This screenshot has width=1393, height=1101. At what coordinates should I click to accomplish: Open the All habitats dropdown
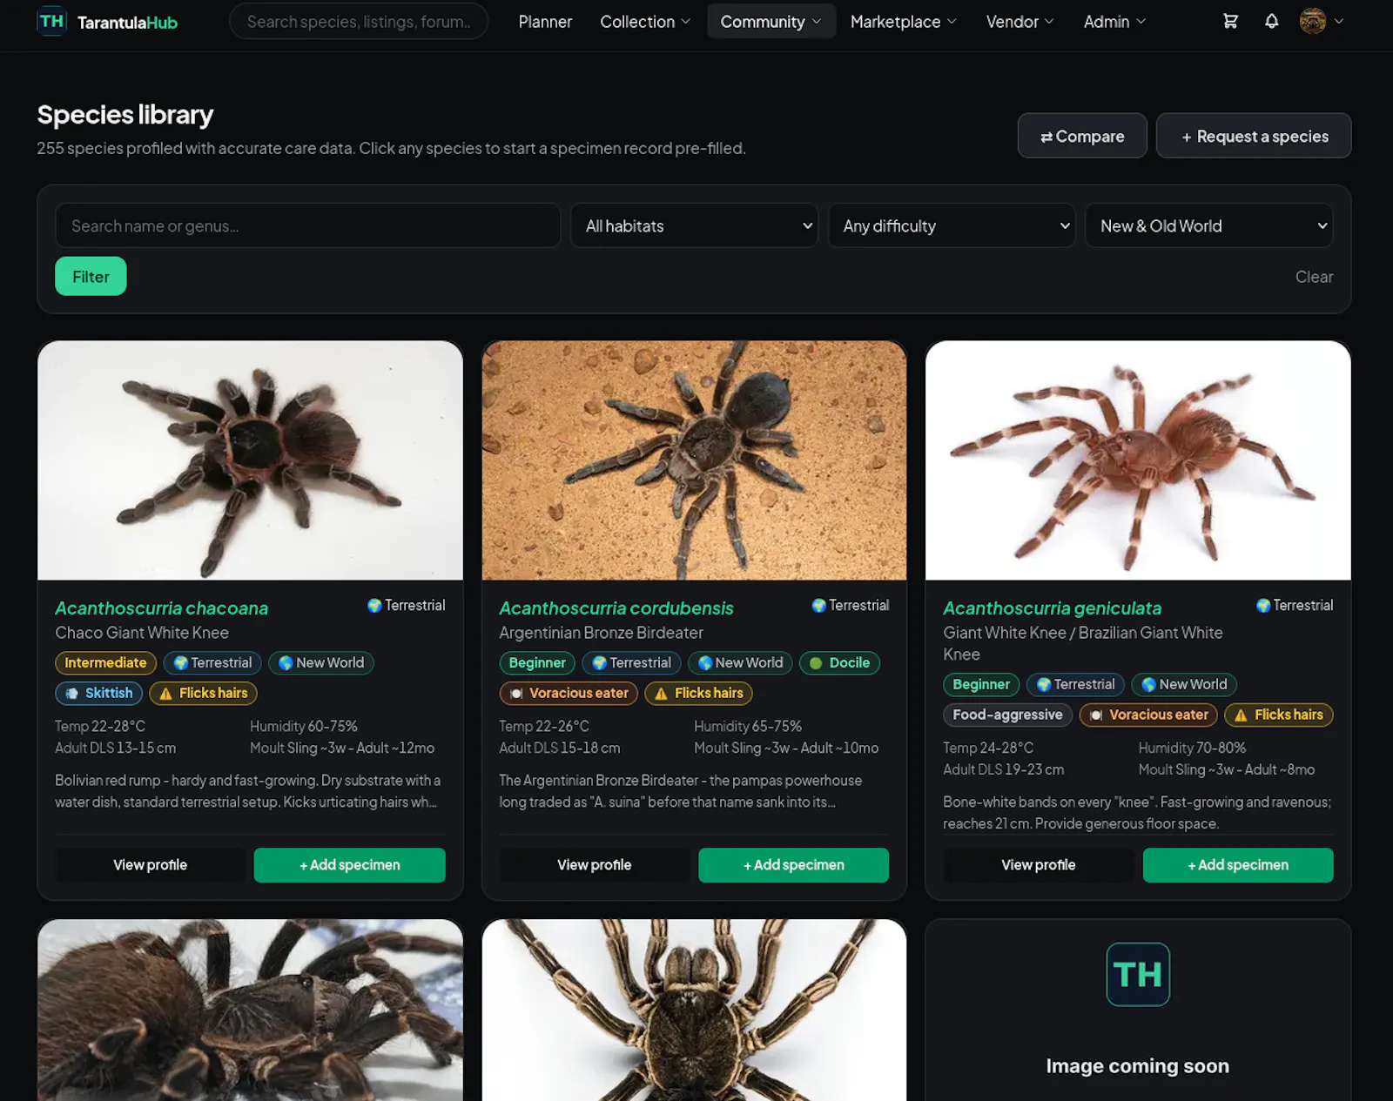pos(695,225)
